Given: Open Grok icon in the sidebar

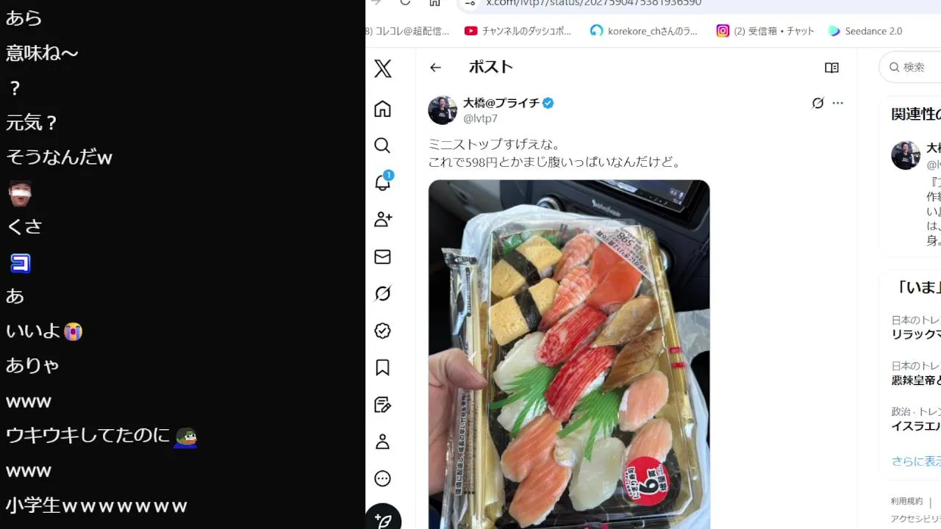Looking at the screenshot, I should click(x=382, y=294).
